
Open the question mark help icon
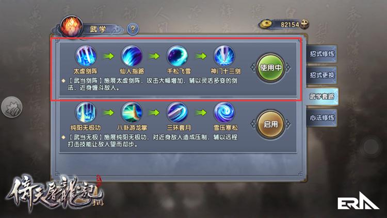133,29
